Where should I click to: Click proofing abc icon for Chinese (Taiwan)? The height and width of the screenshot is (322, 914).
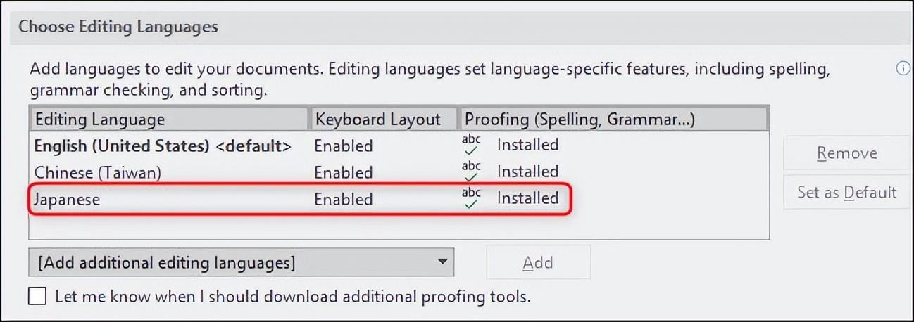coord(471,172)
